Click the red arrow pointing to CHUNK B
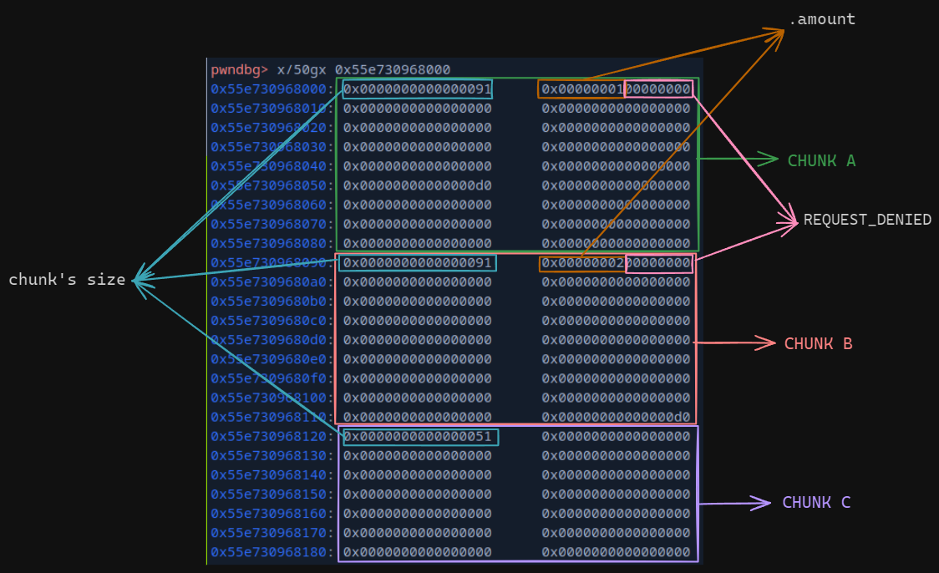This screenshot has width=939, height=573. (x=735, y=342)
